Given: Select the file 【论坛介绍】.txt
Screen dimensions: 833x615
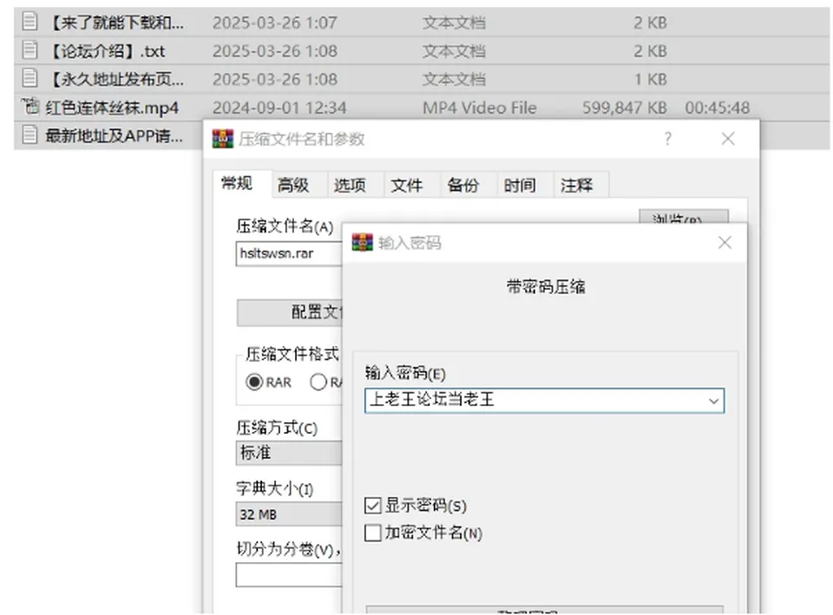Looking at the screenshot, I should pyautogui.click(x=107, y=51).
